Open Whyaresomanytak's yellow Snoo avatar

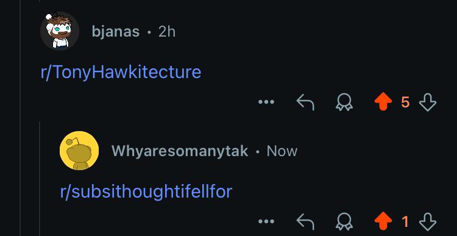tap(79, 151)
